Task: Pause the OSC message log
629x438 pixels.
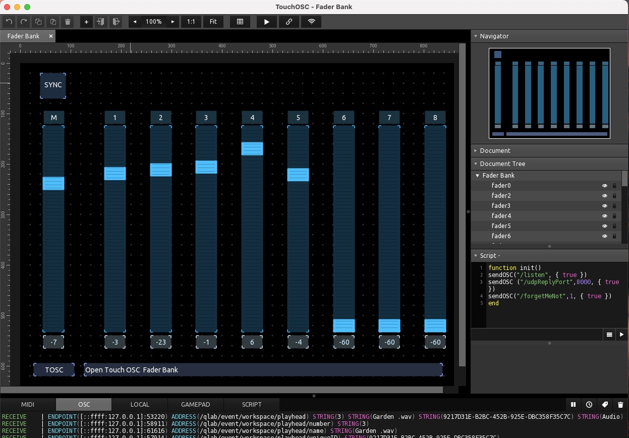Action: click(574, 404)
